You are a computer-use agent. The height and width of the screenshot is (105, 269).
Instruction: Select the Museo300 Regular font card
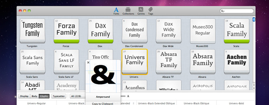[203, 31]
